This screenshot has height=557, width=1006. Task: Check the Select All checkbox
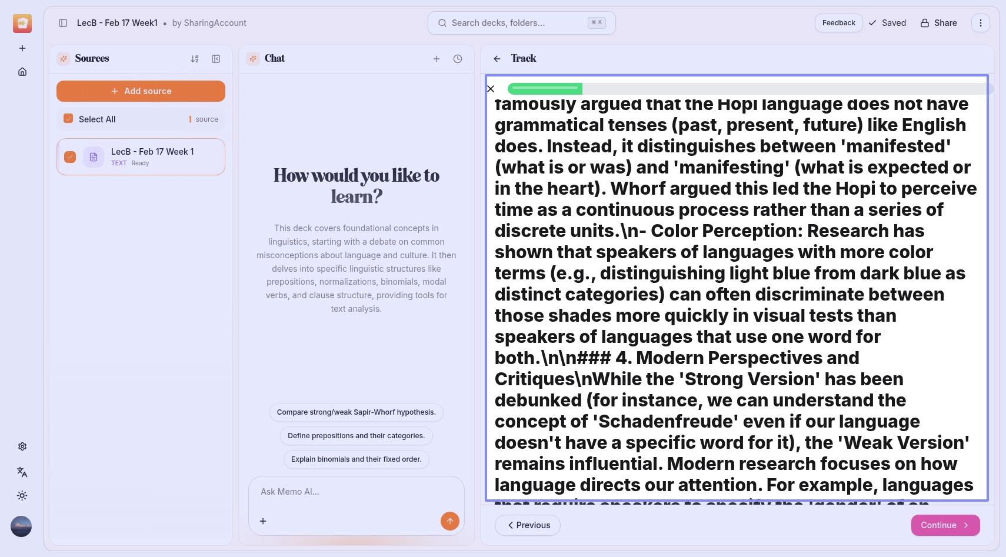click(68, 119)
